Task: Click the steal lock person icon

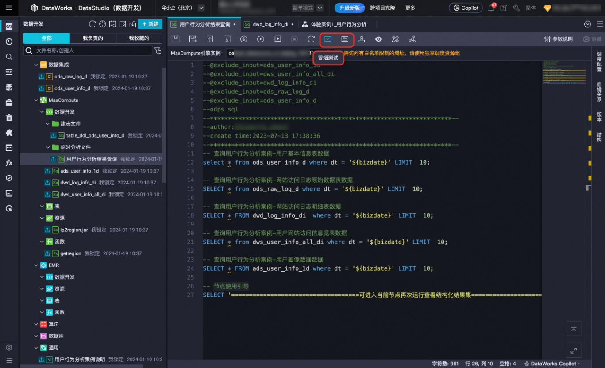Action: 362,39
